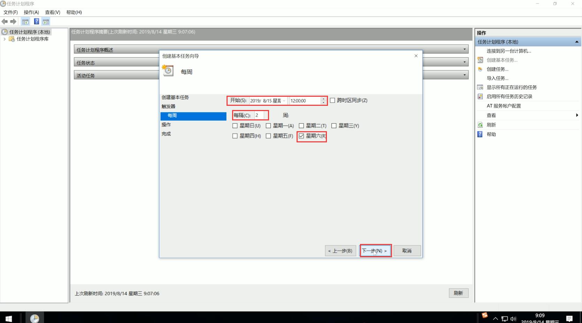Click the time spinner arrows
This screenshot has width=582, height=323.
[x=323, y=101]
